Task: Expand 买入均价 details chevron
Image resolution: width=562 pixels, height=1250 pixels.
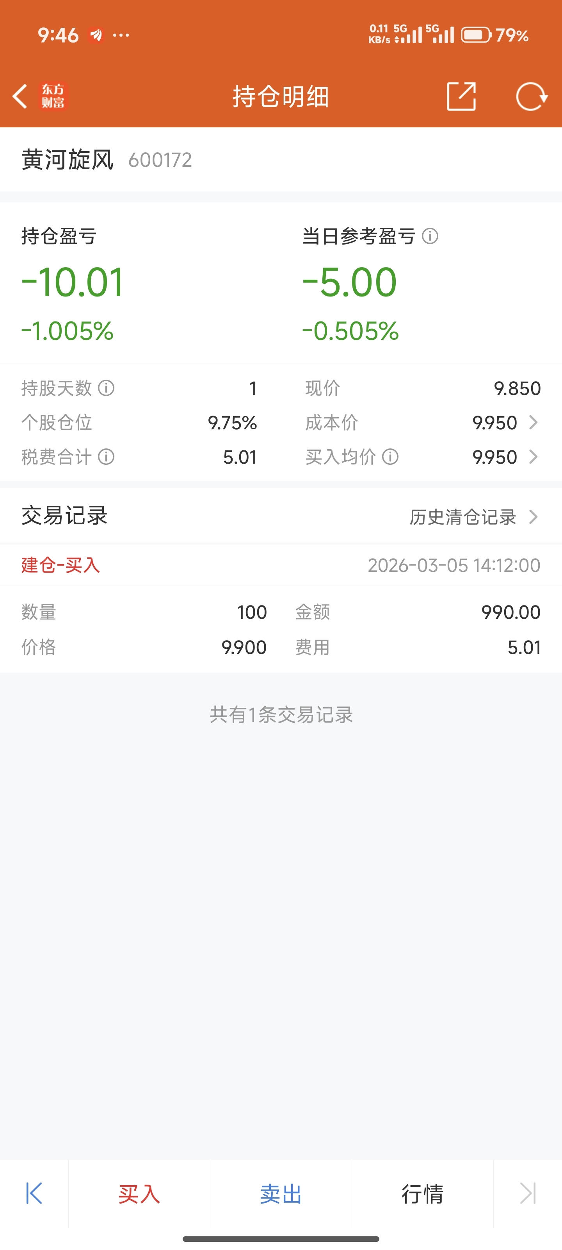Action: (534, 457)
